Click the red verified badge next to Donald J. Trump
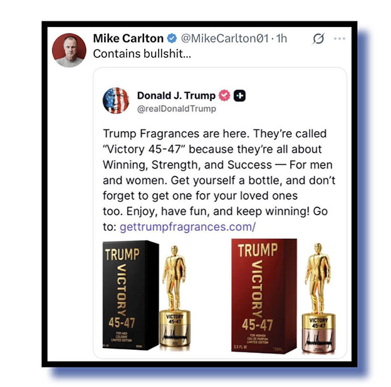 (x=224, y=95)
